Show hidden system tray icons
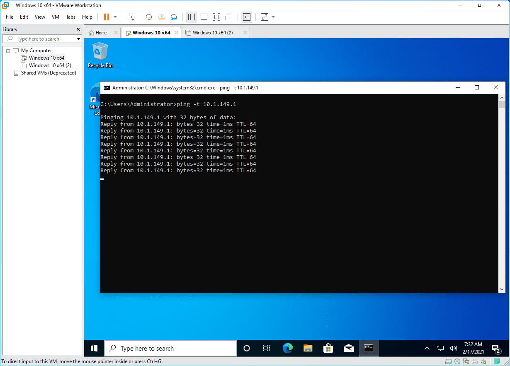Image resolution: width=510 pixels, height=366 pixels. (x=427, y=348)
